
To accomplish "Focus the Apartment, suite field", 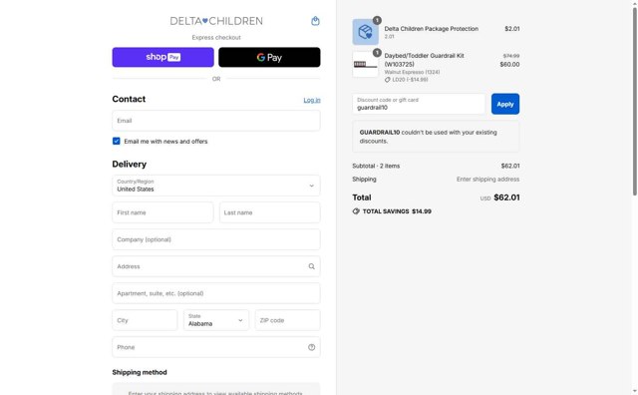I will tap(216, 293).
